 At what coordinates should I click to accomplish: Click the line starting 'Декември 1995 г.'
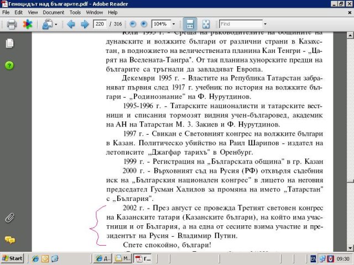[222, 78]
